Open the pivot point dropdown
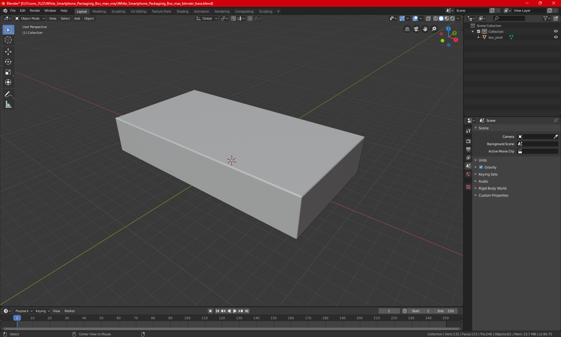This screenshot has width=561, height=337. pyautogui.click(x=224, y=18)
